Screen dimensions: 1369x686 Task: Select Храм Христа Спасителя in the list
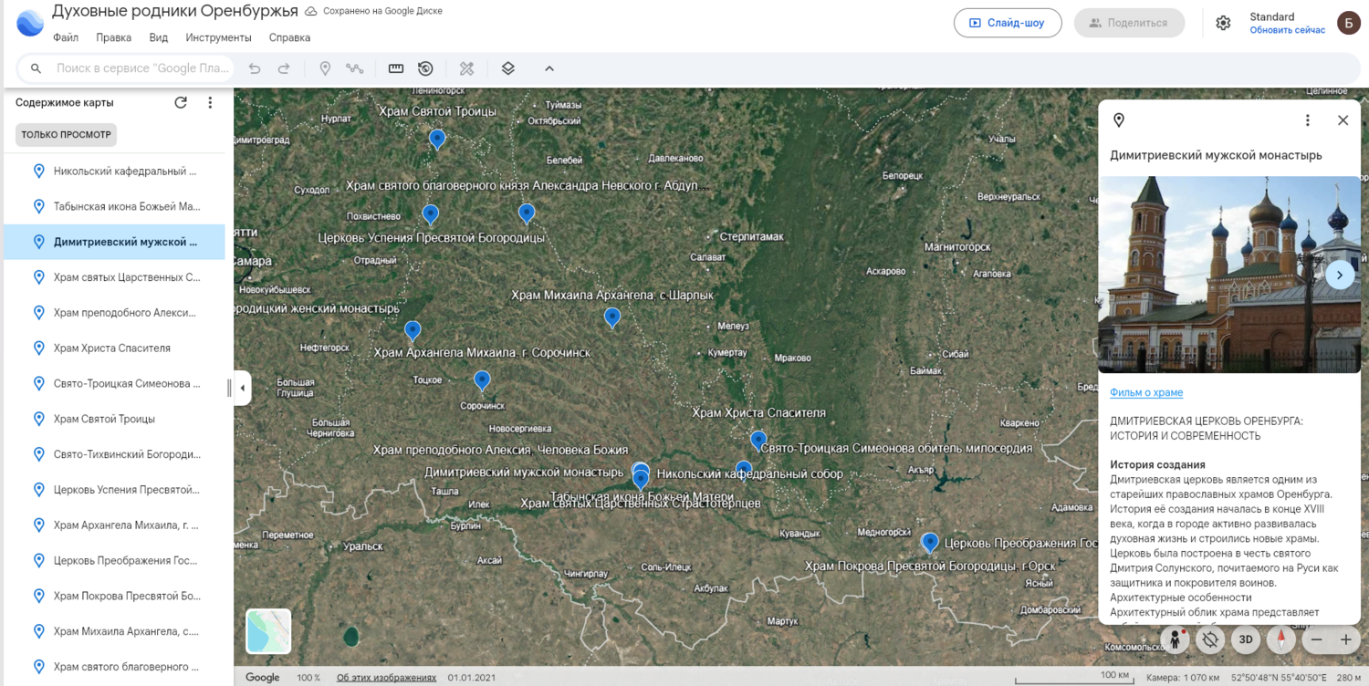click(x=111, y=348)
